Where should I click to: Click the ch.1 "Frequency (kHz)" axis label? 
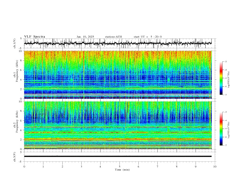click(x=17, y=71)
